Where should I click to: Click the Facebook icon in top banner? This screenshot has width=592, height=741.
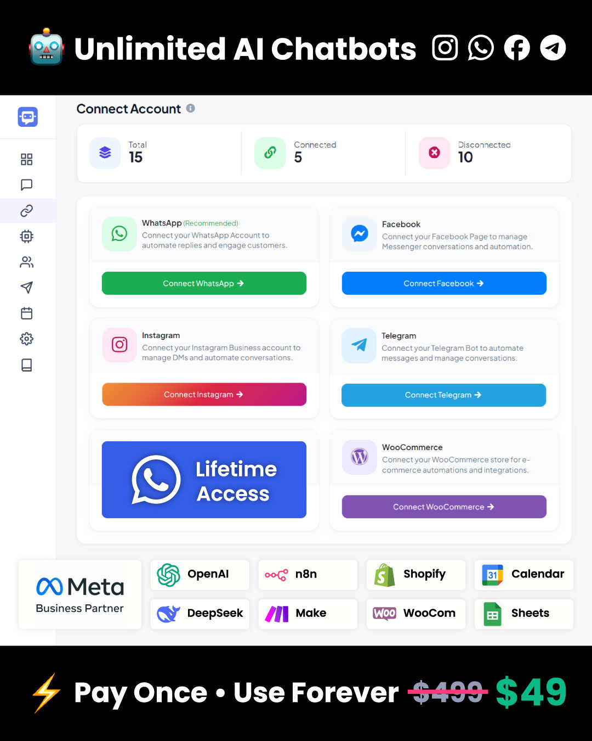(x=517, y=48)
